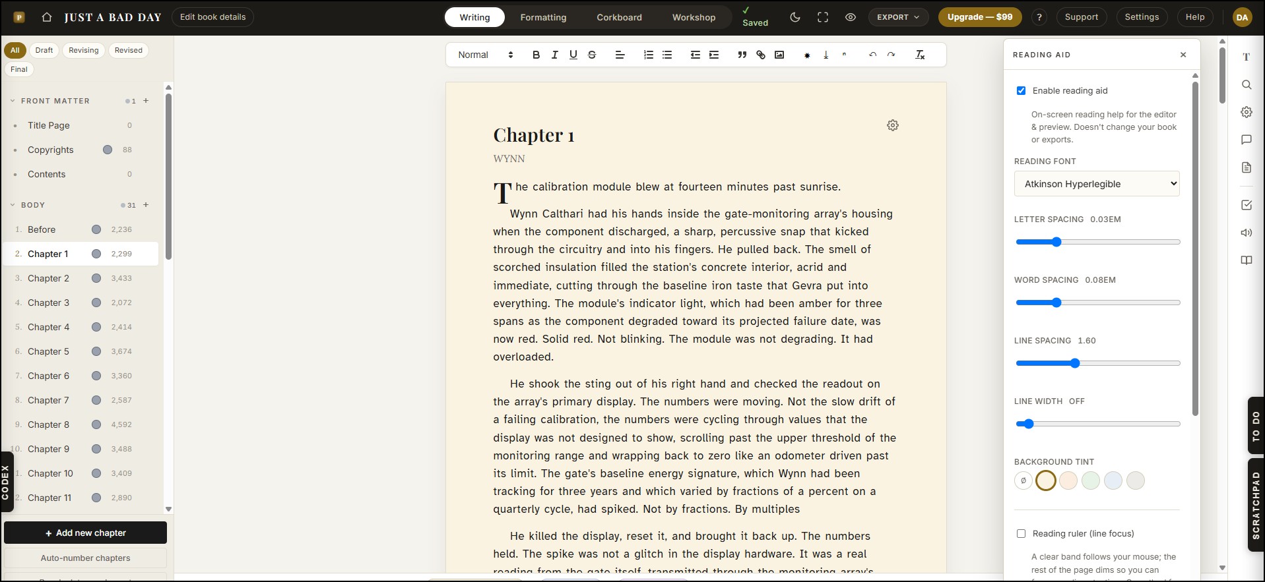Go to home dashboard icon
This screenshot has width=1265, height=582.
[46, 17]
